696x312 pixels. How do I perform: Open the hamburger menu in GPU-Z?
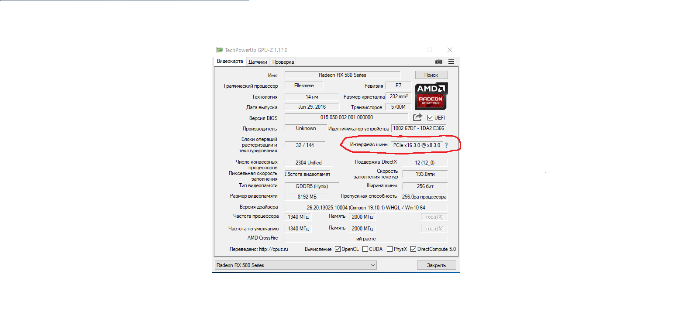[x=451, y=62]
